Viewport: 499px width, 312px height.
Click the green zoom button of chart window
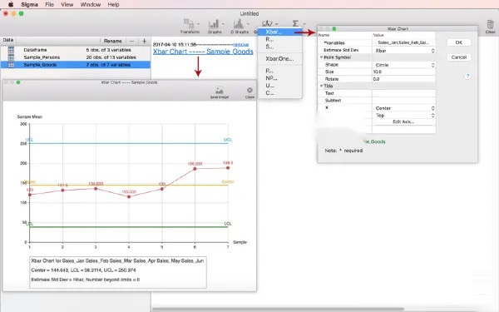(x=18, y=82)
